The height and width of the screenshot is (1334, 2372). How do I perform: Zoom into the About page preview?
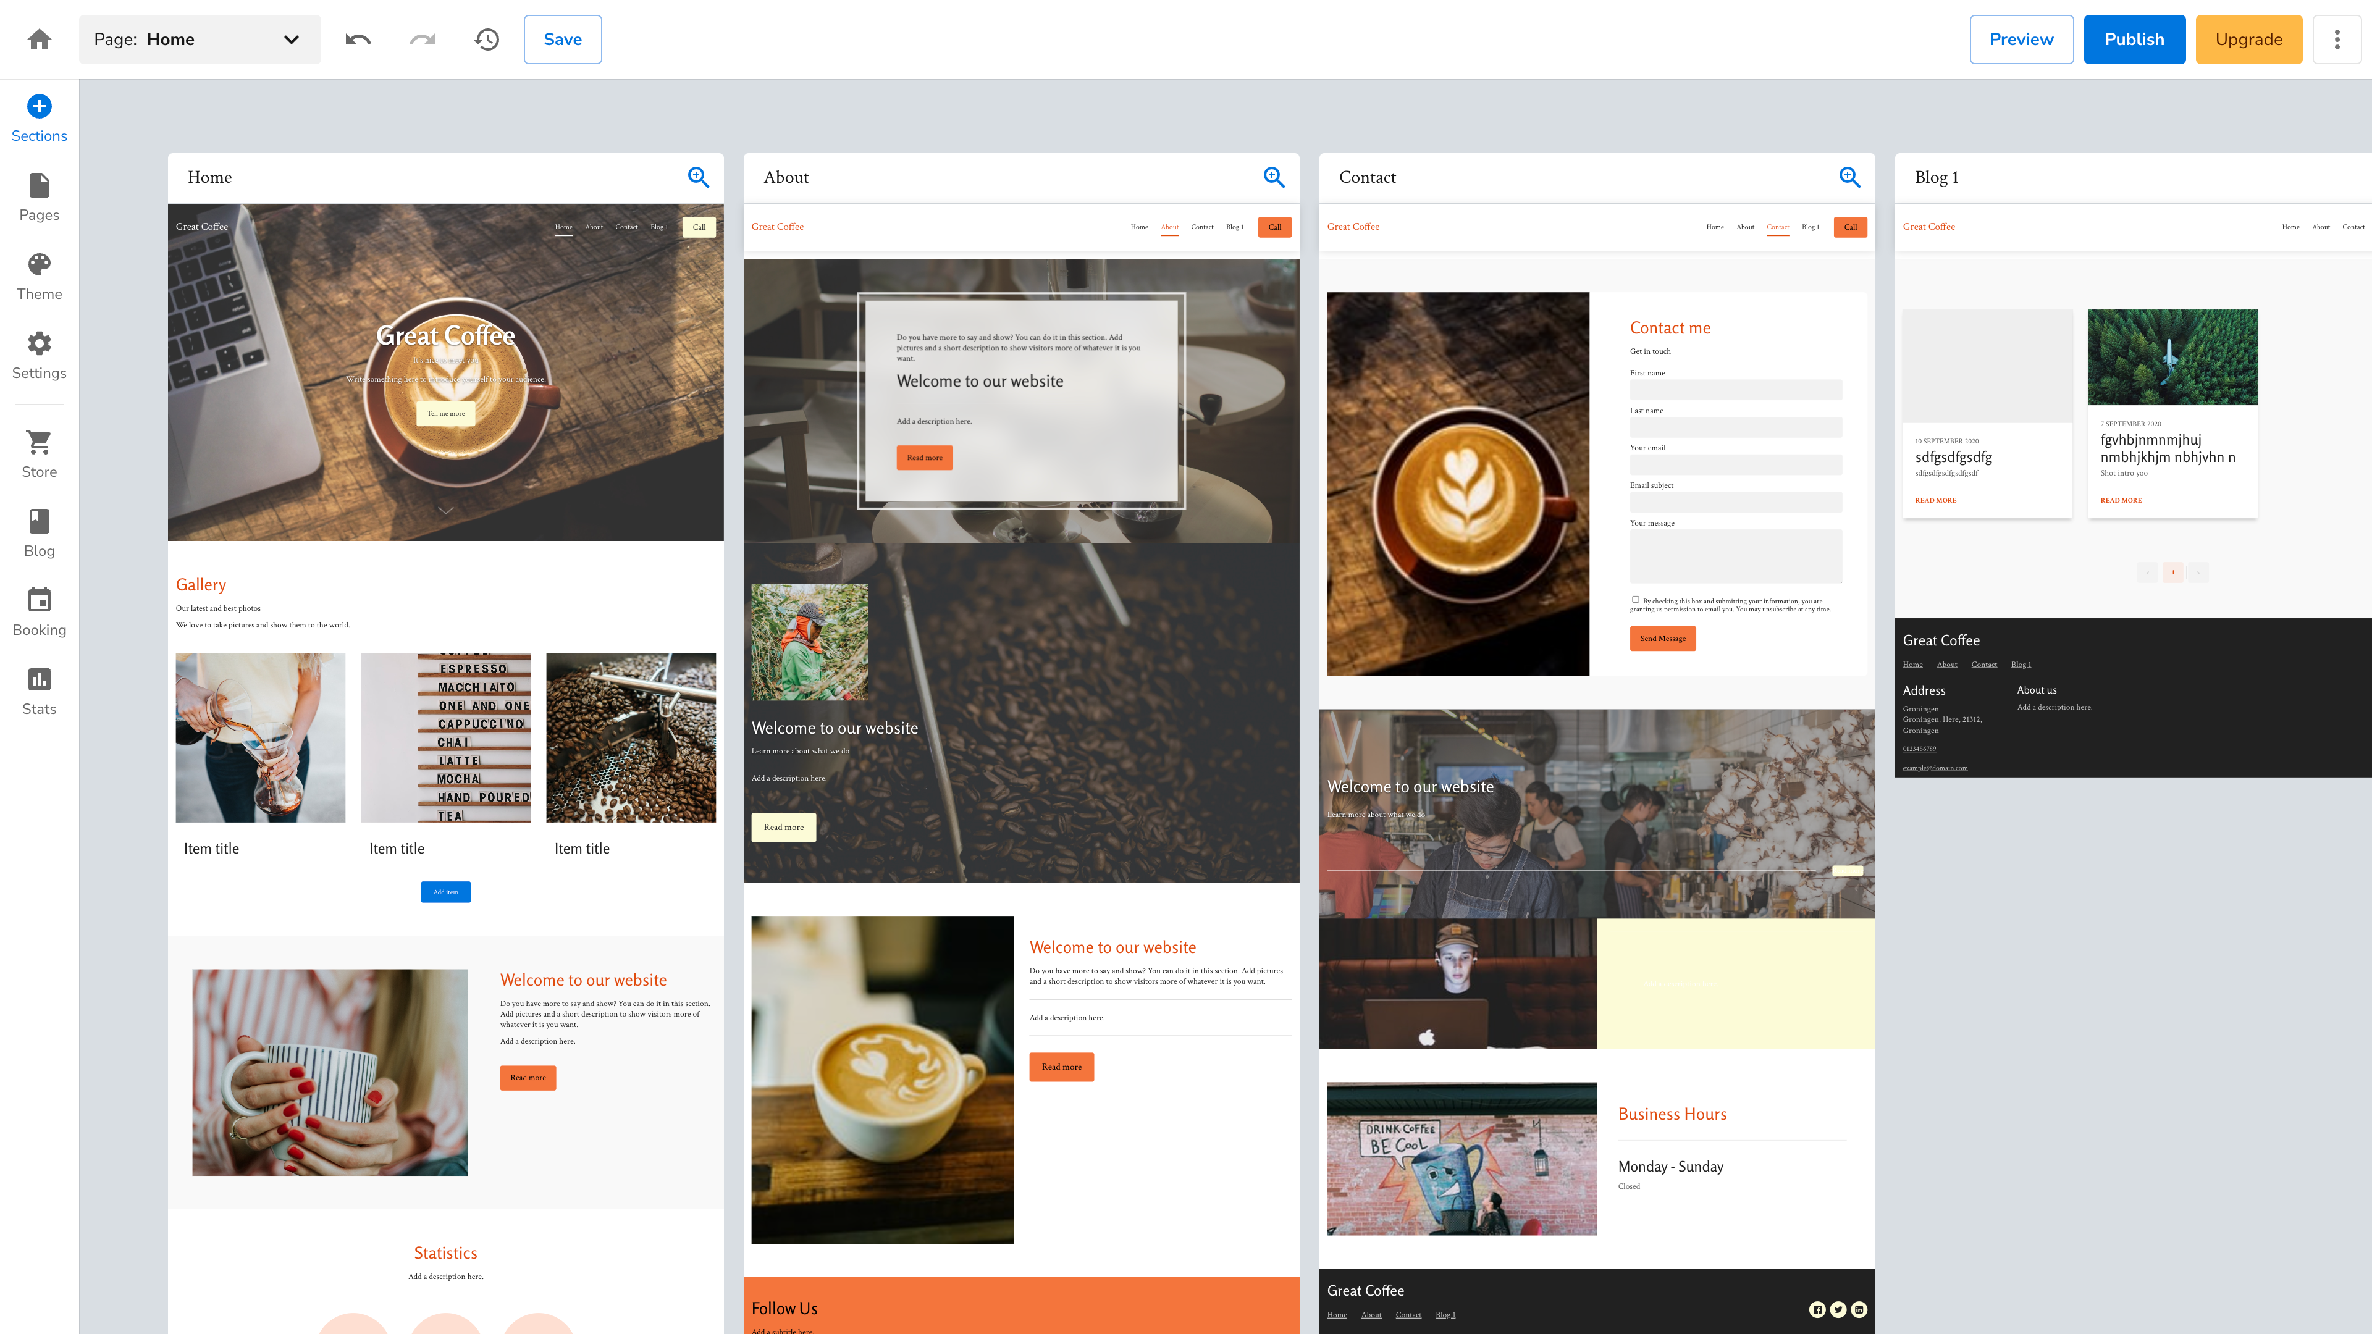pos(1274,177)
